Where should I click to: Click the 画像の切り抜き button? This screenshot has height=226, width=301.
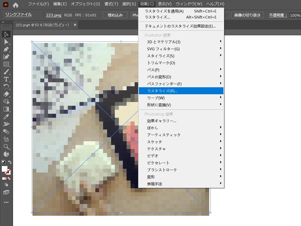pyautogui.click(x=247, y=15)
